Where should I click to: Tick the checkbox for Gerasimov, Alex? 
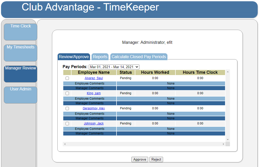point(67,108)
